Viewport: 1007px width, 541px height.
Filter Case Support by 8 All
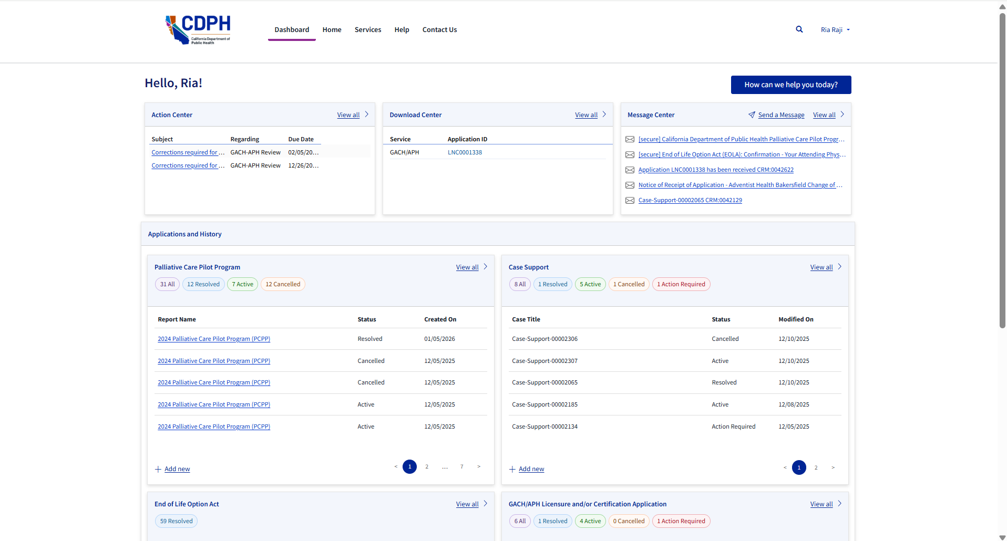click(520, 284)
